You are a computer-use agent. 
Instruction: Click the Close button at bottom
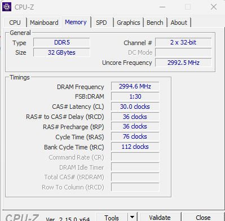[203, 218]
